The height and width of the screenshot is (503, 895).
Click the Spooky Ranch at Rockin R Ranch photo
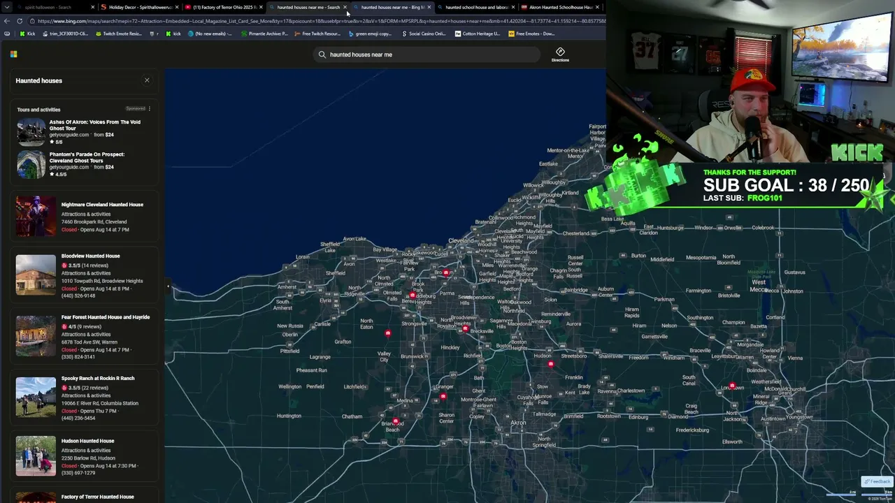[x=36, y=398]
